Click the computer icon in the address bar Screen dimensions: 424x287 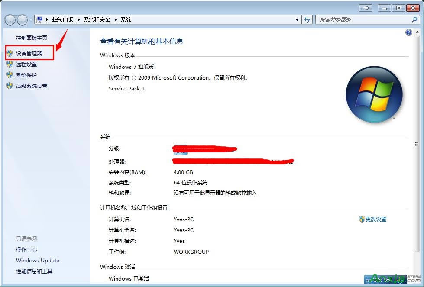39,19
